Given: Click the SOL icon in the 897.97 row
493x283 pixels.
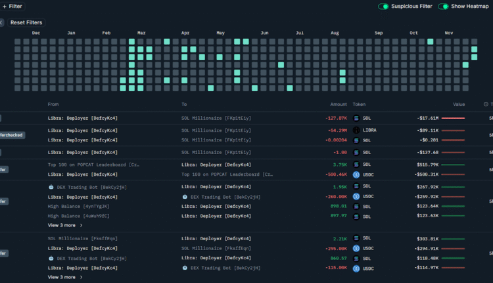Looking at the screenshot, I should pyautogui.click(x=357, y=216).
